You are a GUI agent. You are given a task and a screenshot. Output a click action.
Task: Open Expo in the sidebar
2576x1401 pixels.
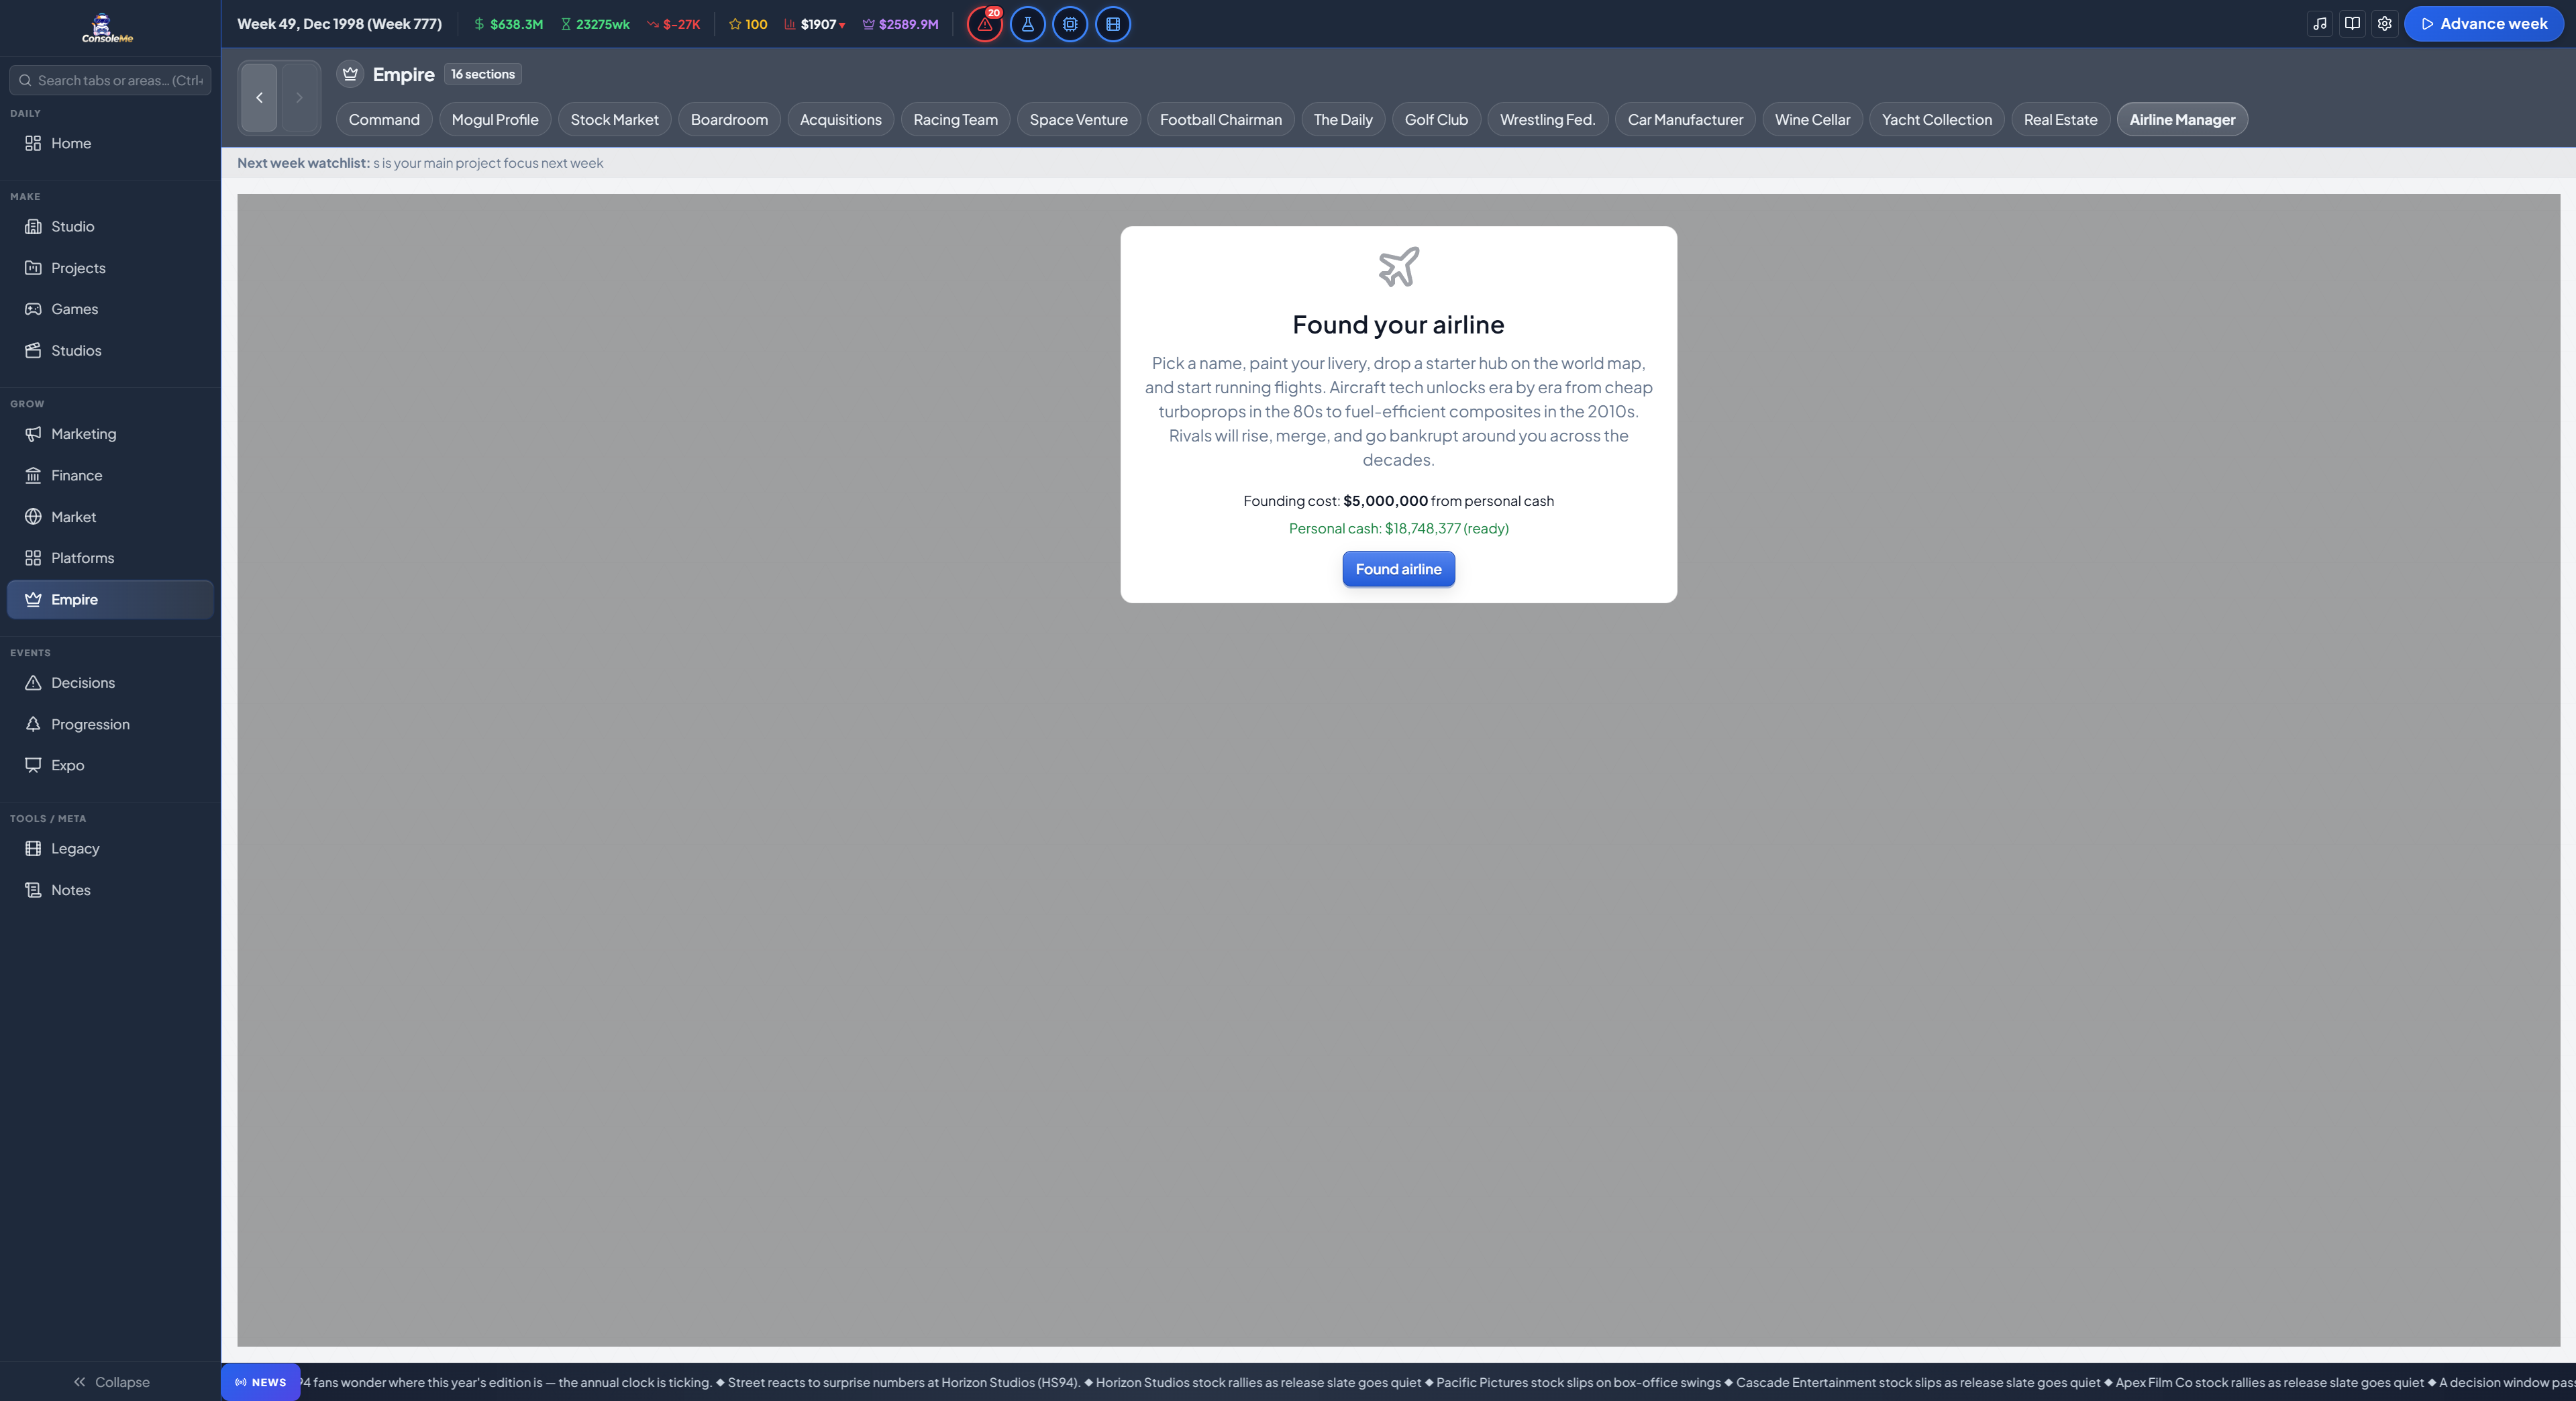(110, 765)
